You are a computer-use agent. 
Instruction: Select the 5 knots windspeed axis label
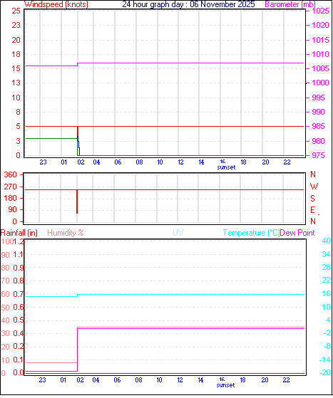point(18,126)
